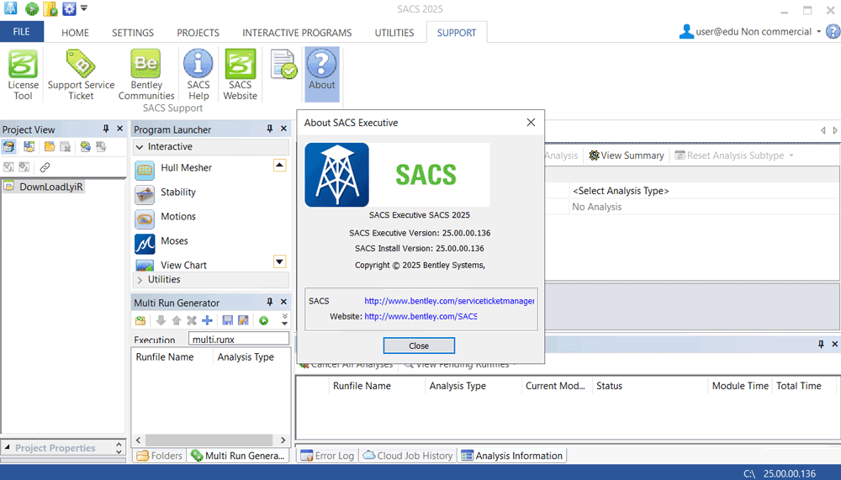
Task: Select the DownLoadLyiR project
Action: click(x=51, y=187)
